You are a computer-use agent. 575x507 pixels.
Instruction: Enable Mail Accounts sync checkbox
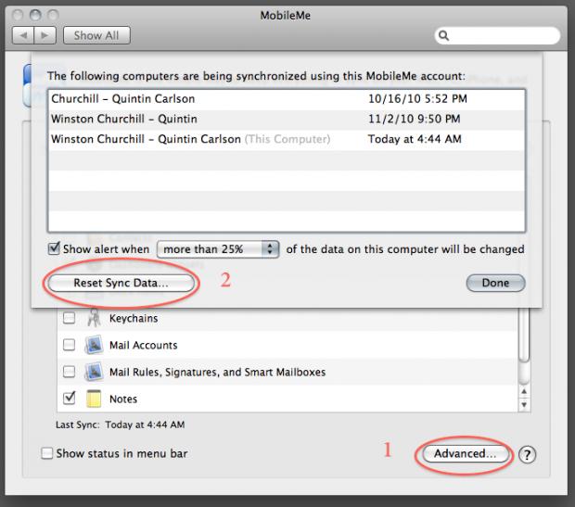pyautogui.click(x=69, y=346)
